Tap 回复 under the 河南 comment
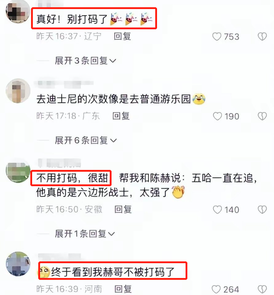Screen dimensions: 274x295 pyautogui.click(x=123, y=289)
